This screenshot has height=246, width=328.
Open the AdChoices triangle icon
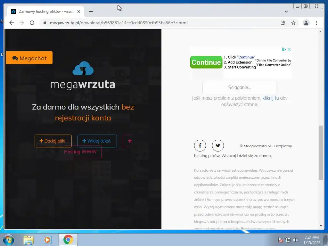(284, 49)
